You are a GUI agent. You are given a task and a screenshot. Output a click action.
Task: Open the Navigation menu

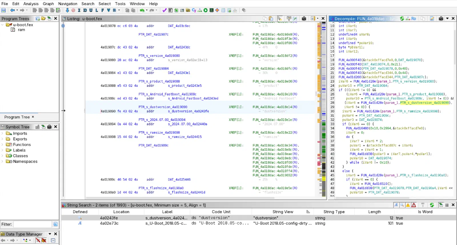coord(68,4)
